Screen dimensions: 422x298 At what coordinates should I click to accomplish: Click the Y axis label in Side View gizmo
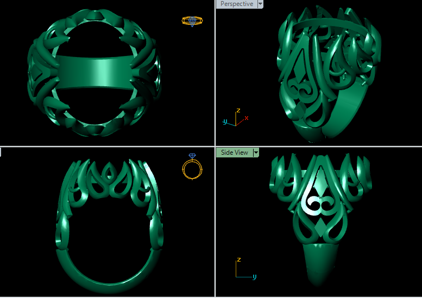click(254, 277)
